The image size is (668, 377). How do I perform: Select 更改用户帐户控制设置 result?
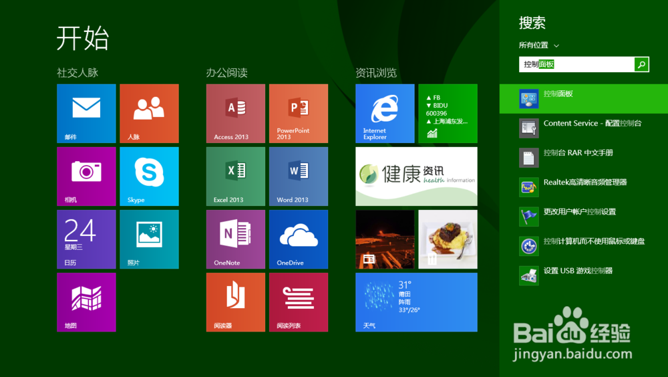pos(584,216)
